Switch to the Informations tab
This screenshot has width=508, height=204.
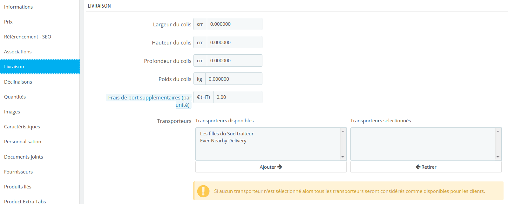(18, 7)
